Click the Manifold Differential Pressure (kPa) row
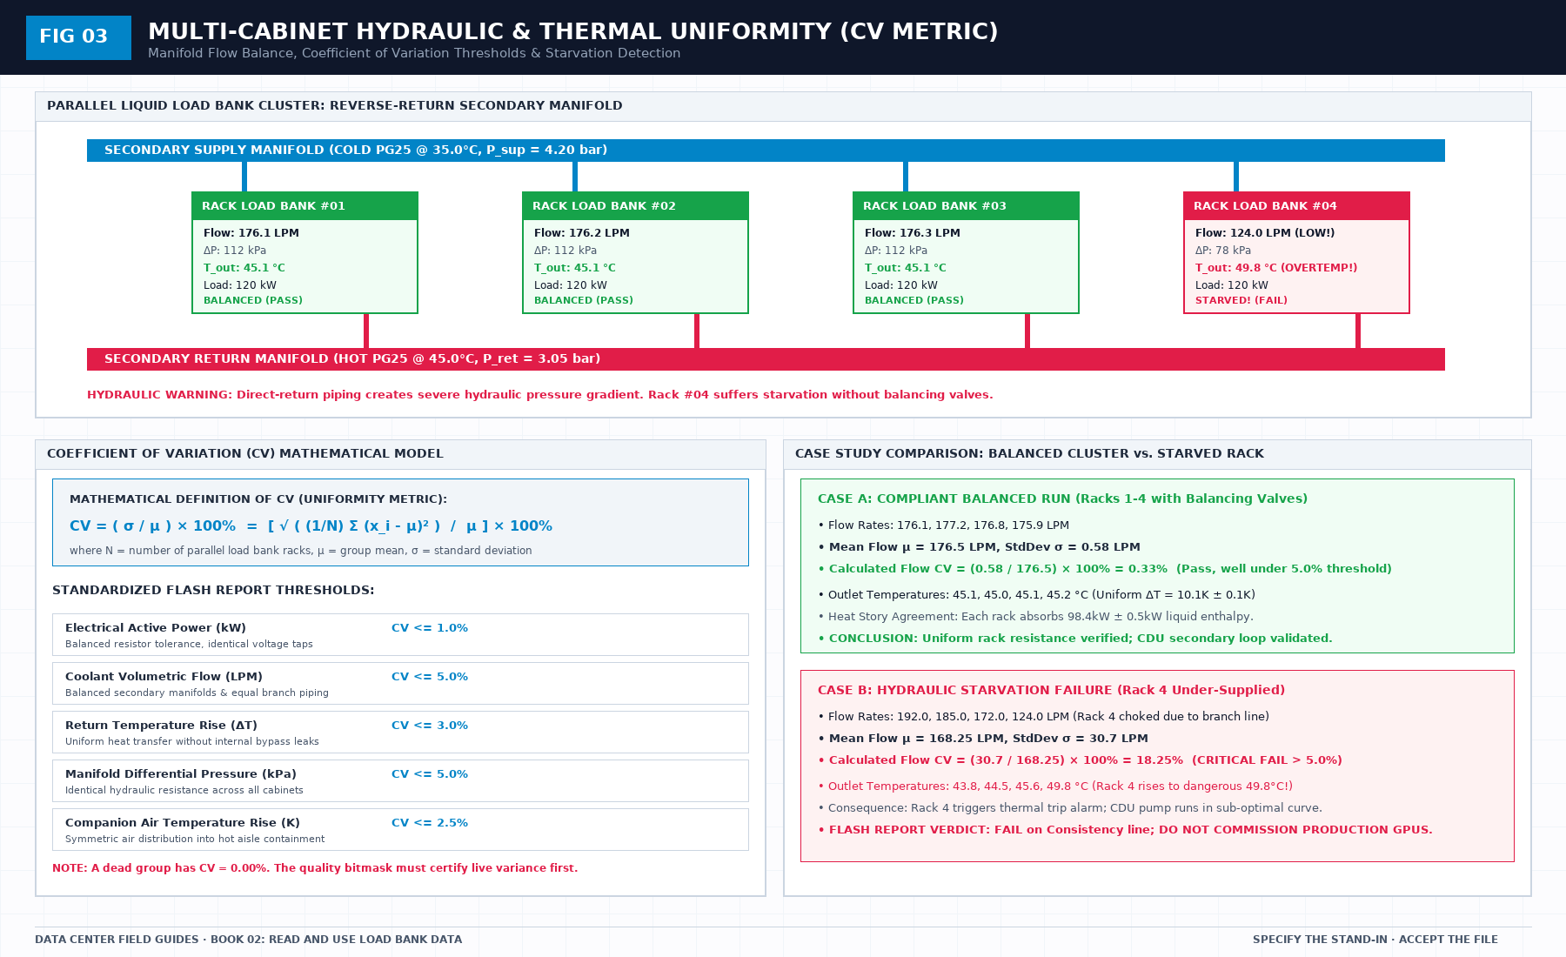The image size is (1566, 957). tap(400, 781)
